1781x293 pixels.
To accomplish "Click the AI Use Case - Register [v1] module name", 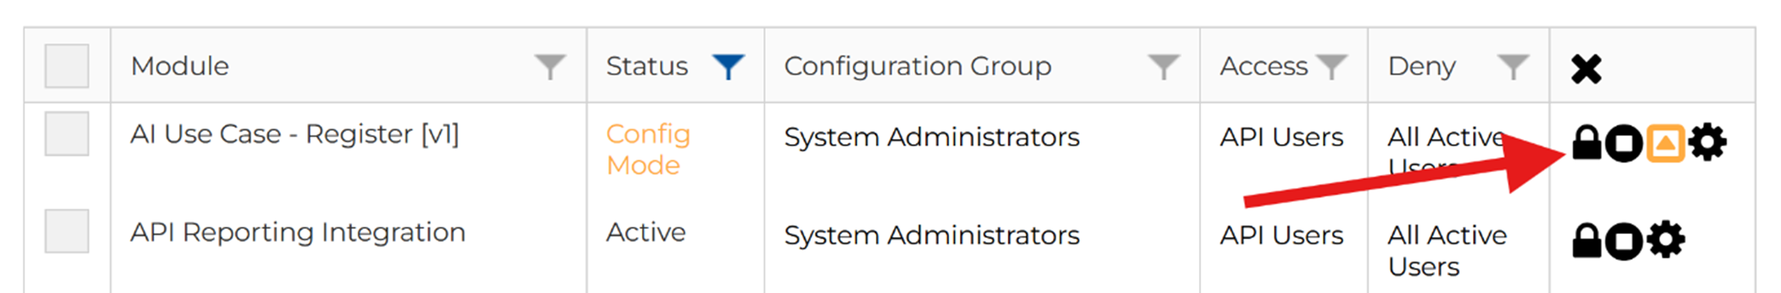I will (x=294, y=134).
